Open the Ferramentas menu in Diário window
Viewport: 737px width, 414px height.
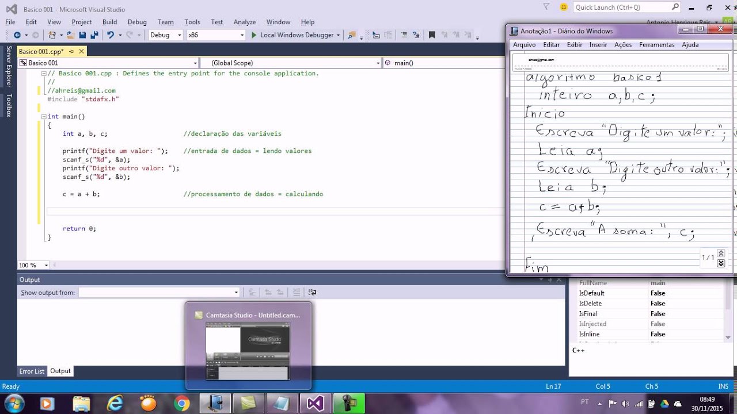point(656,44)
